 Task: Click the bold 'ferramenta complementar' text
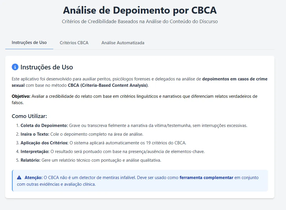(x=206, y=178)
